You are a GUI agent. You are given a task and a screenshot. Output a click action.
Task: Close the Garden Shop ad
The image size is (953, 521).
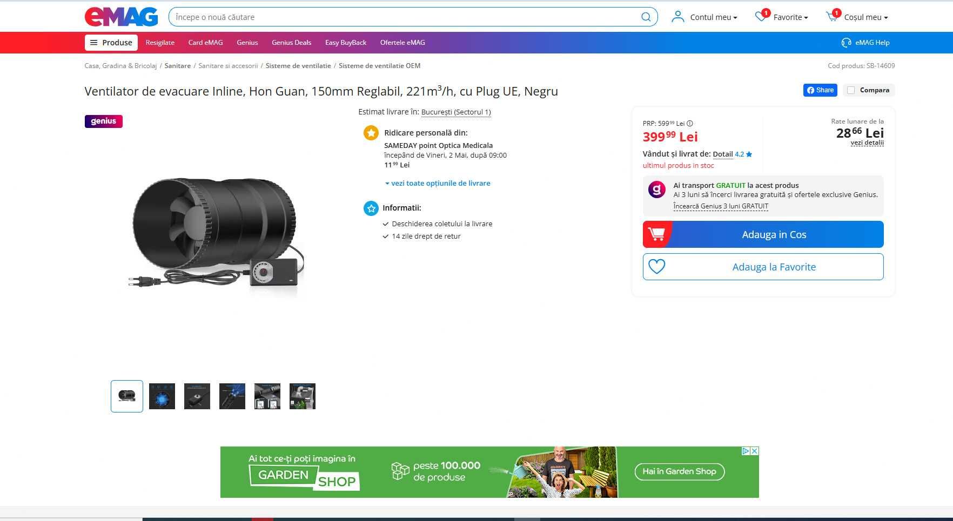(x=755, y=451)
